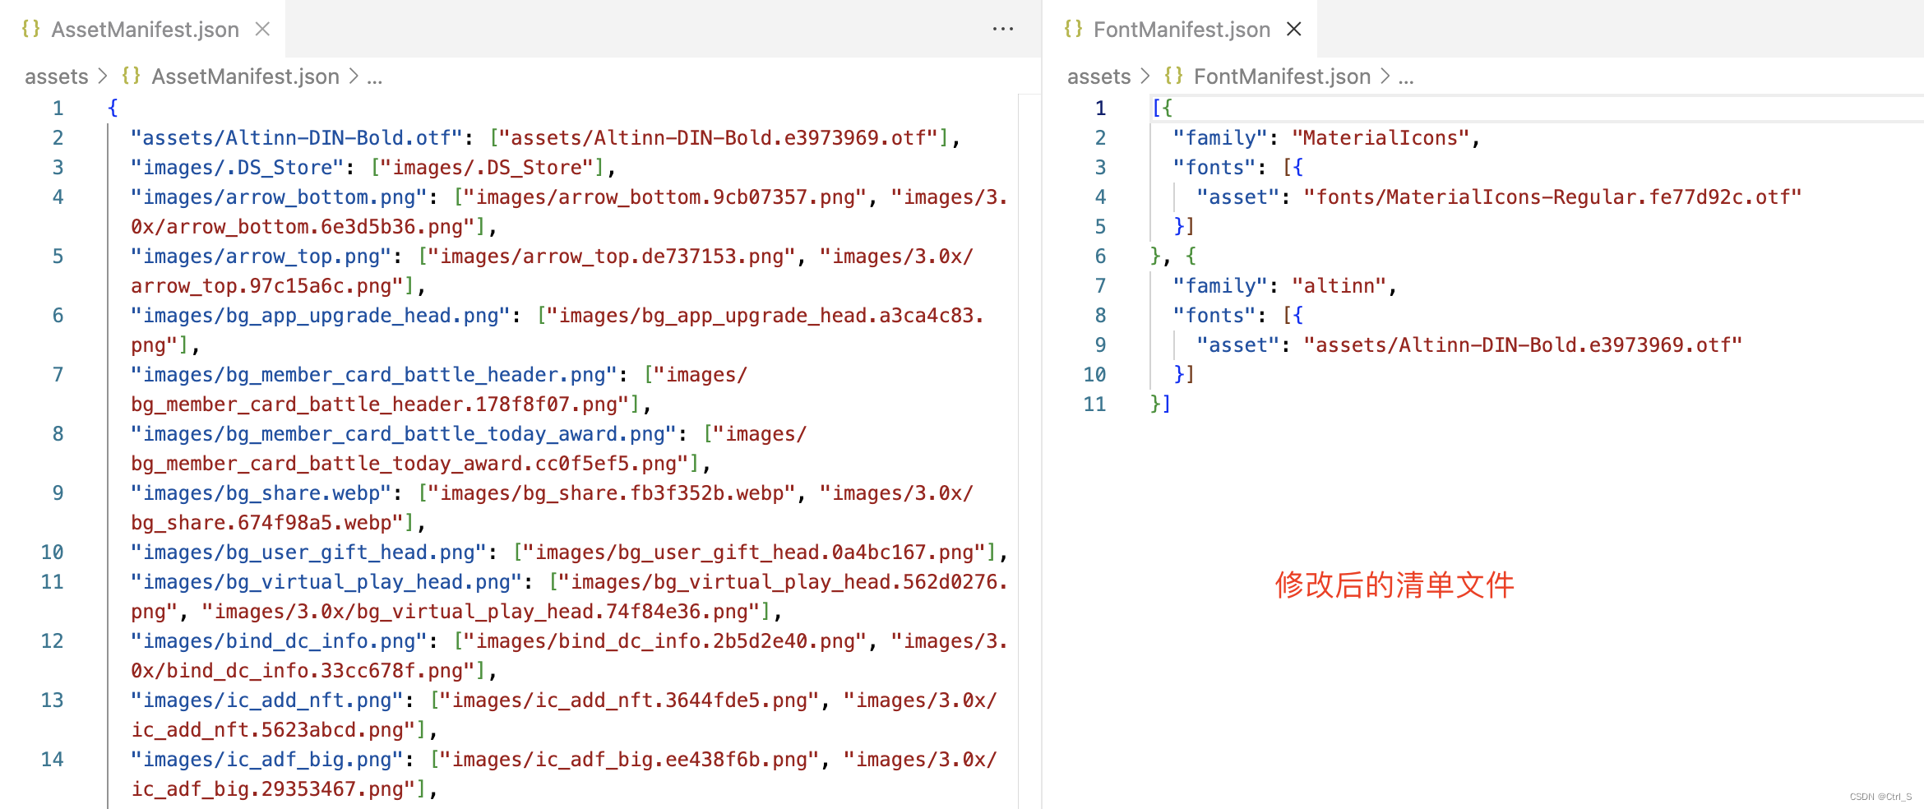Click the JSON icon in AssetManifest breadcrumb bar
1924x809 pixels.
coord(130,76)
